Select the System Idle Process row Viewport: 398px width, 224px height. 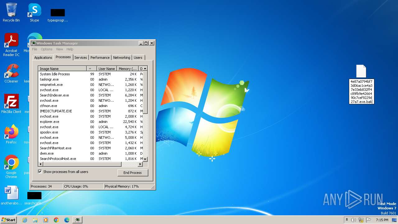pos(90,74)
